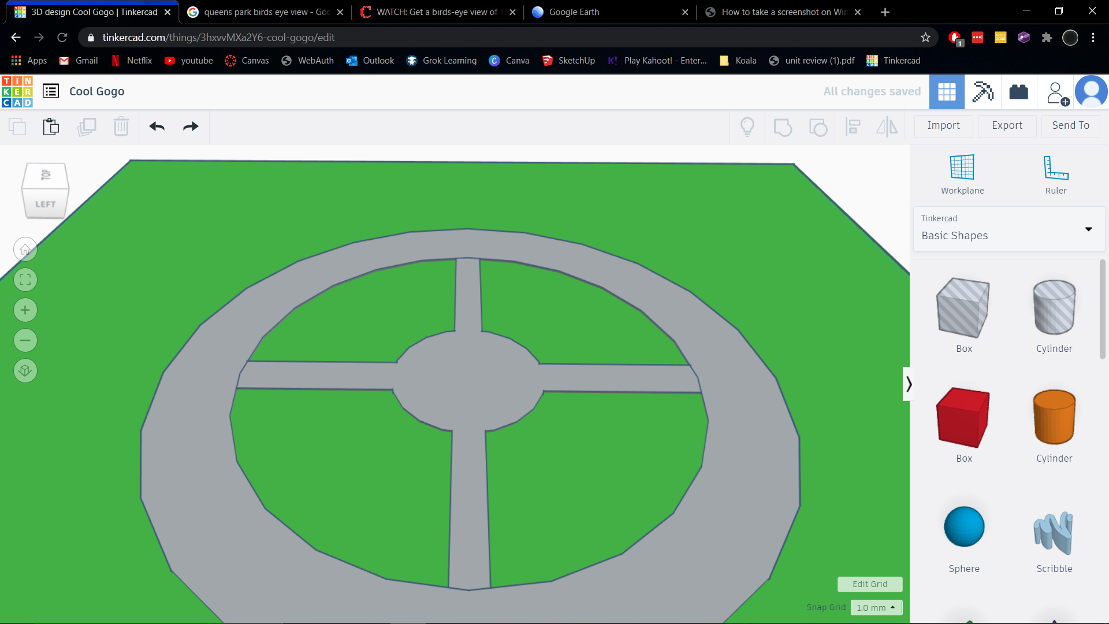Open the Blocks pickaxe mode
1109x624 pixels.
click(x=983, y=92)
